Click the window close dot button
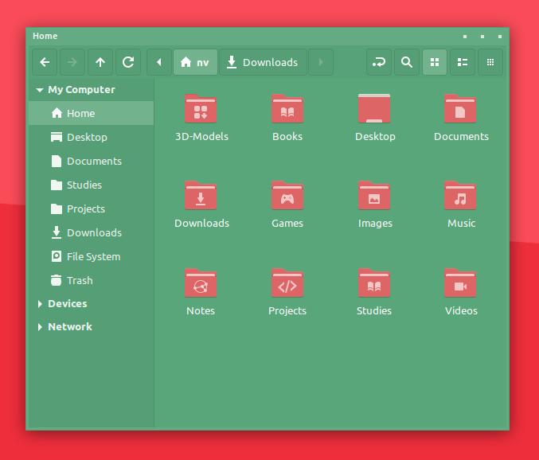 coord(500,37)
